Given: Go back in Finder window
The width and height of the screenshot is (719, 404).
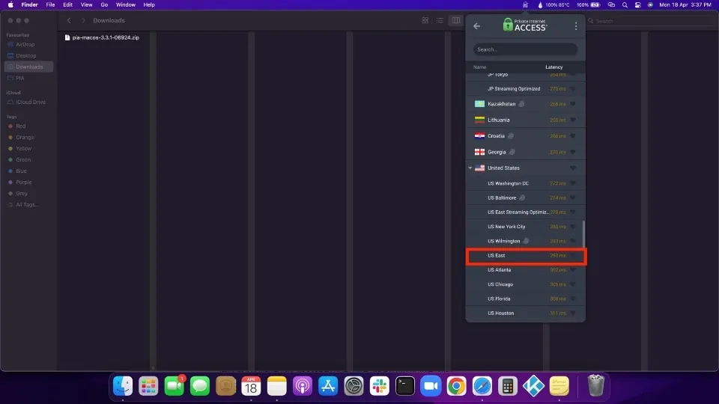Looking at the screenshot, I should point(69,20).
